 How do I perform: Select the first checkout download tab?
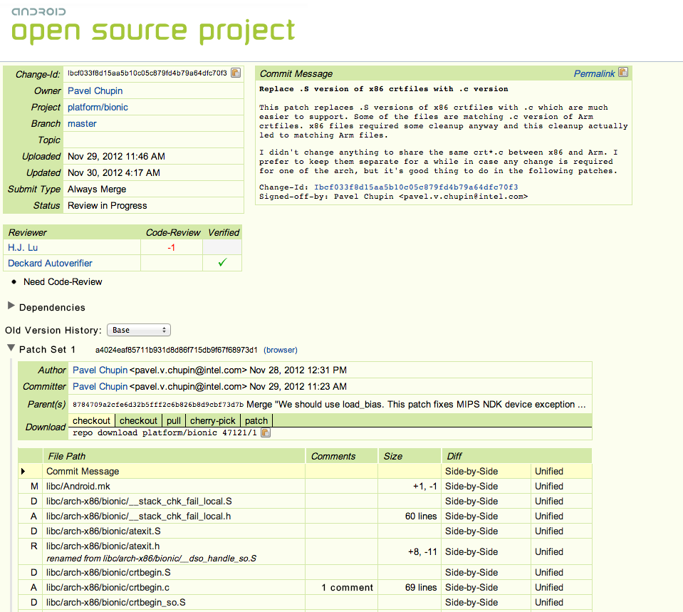92,420
